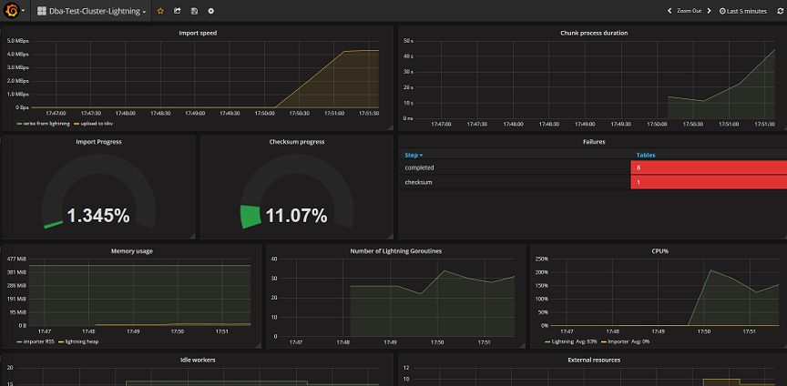Image resolution: width=787 pixels, height=386 pixels.
Task: Star the dashboard as favorite
Action: point(161,11)
